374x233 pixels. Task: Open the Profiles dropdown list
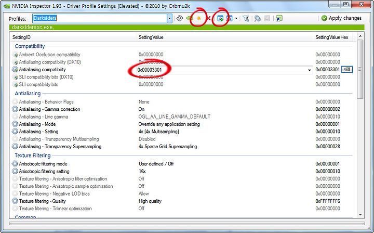[x=169, y=18]
